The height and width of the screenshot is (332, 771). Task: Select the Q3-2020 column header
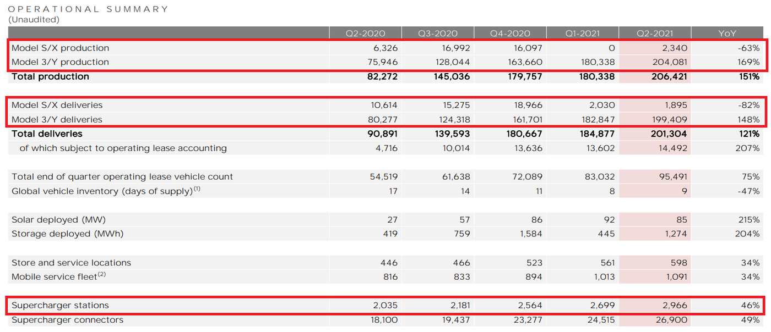tap(437, 34)
